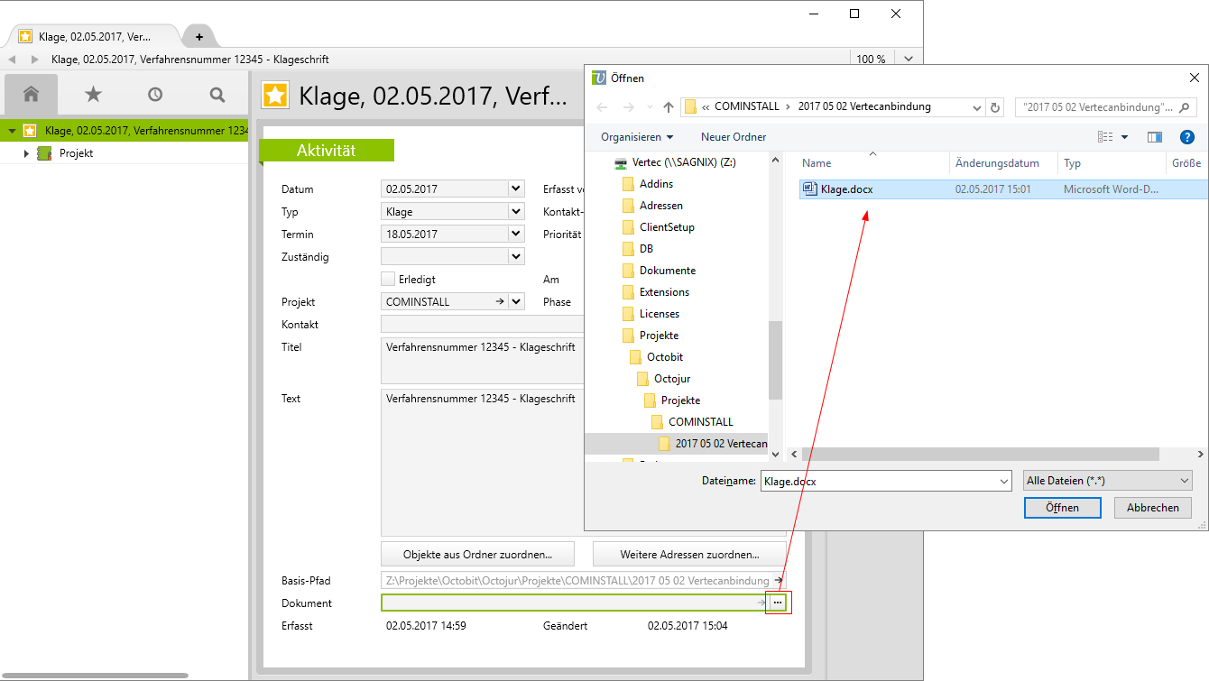Click Objekte aus Ordner zuordnen button
Screen dimensions: 1209x681
476,554
